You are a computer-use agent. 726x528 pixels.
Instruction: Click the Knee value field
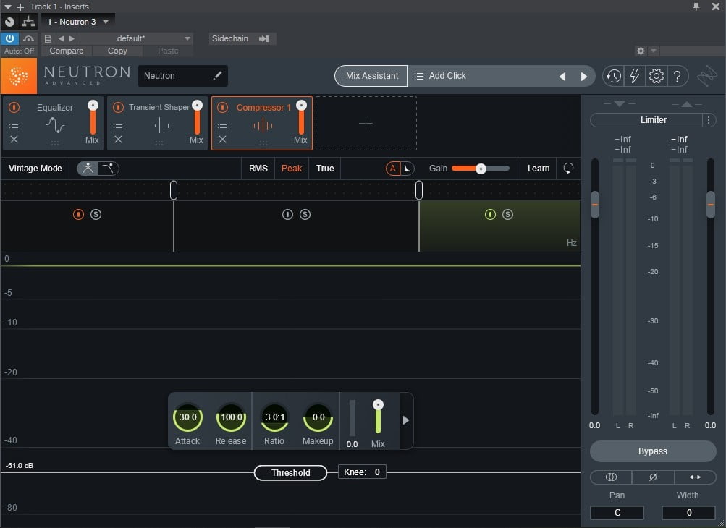(376, 472)
